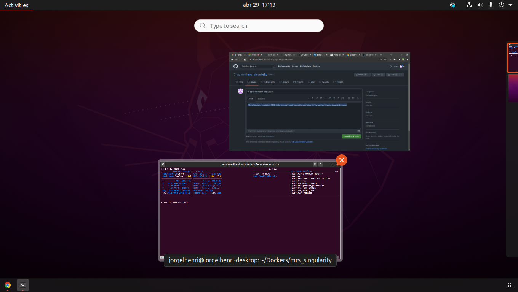518x292 pixels.
Task: Add a numbered list via its toolbar icon
Action: click(x=338, y=98)
